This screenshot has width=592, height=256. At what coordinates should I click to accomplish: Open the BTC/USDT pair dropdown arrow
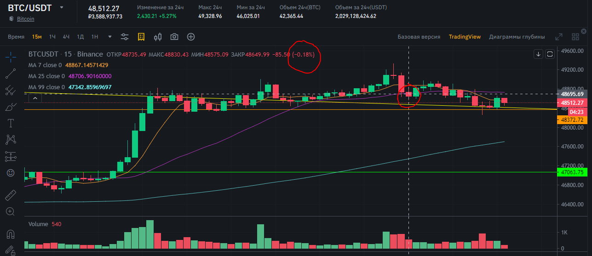(x=62, y=8)
